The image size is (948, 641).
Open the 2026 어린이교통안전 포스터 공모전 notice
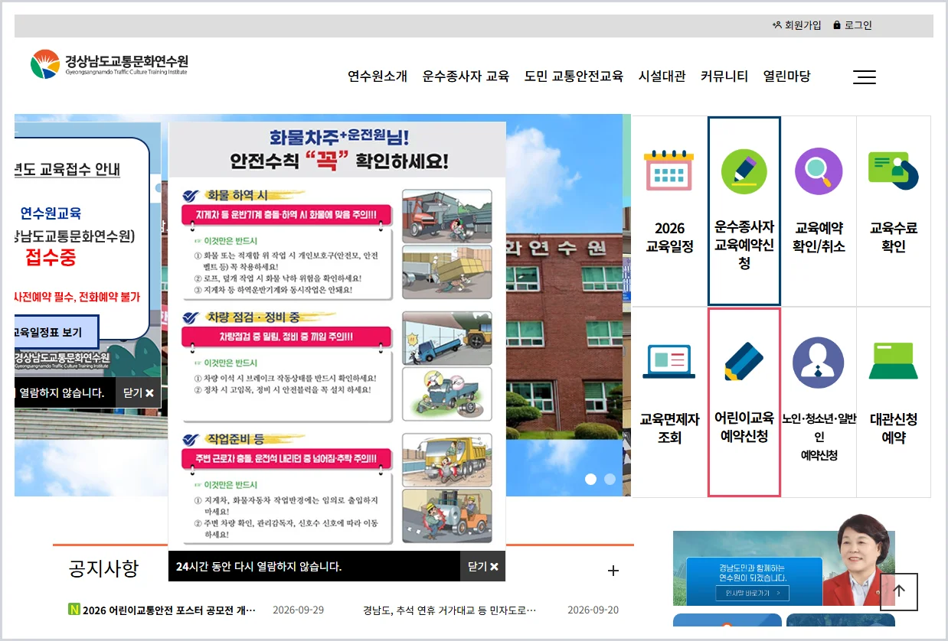[169, 610]
